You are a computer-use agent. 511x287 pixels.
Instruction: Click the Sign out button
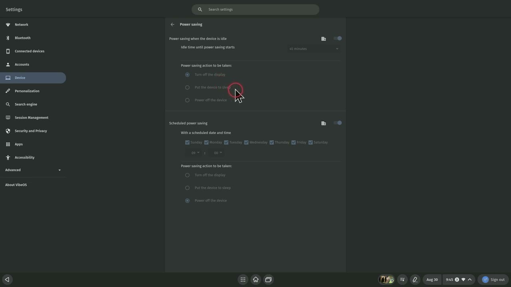[x=493, y=279]
